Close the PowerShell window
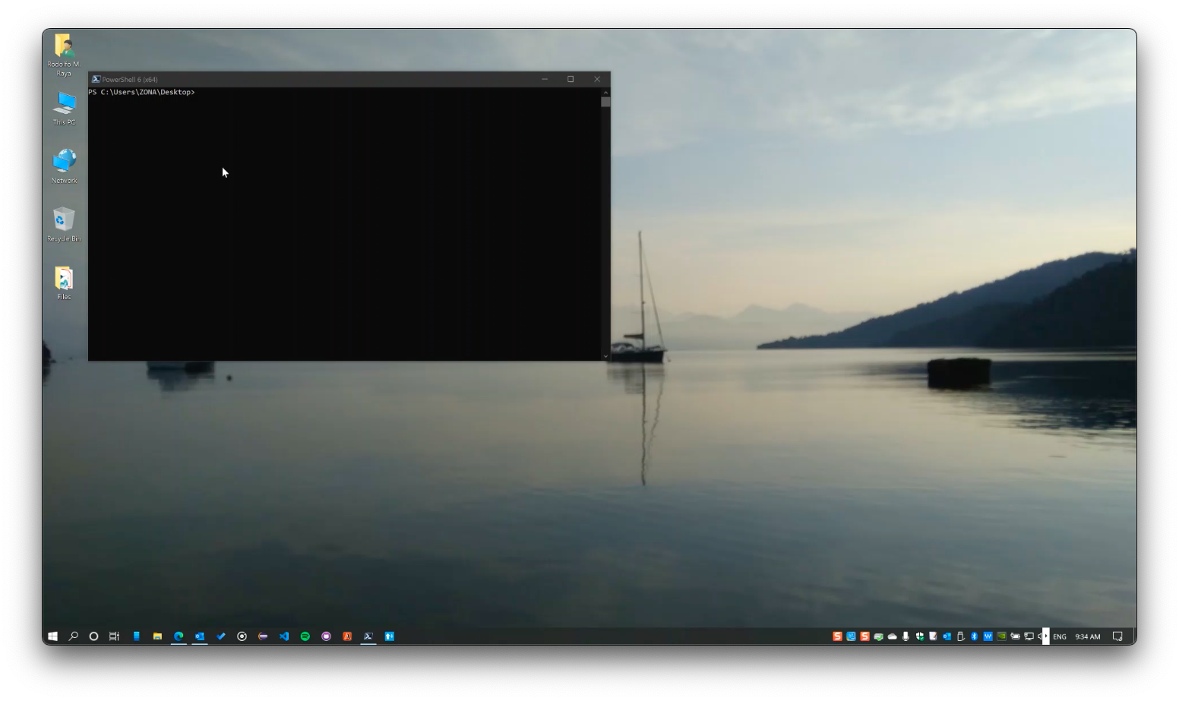The image size is (1179, 701). tap(597, 79)
